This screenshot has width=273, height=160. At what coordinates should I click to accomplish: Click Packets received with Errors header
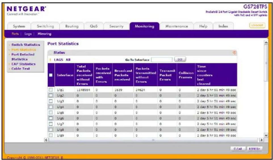pos(103,75)
